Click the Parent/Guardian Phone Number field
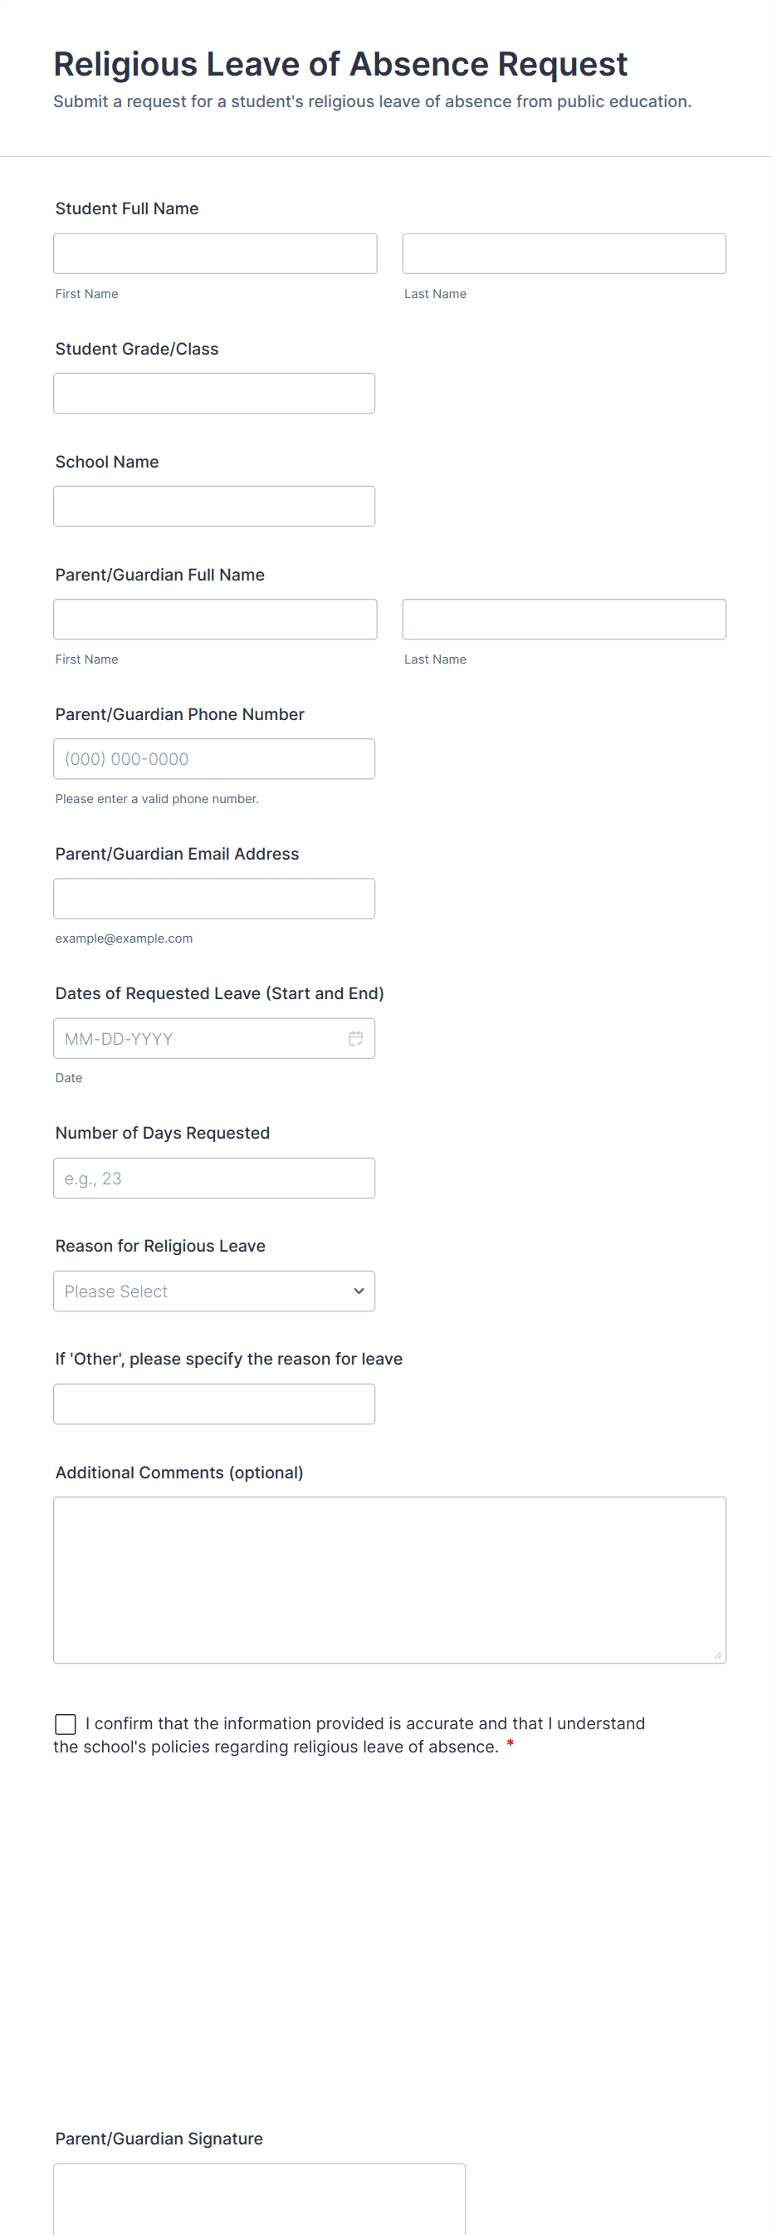772x2235 pixels. 213,759
